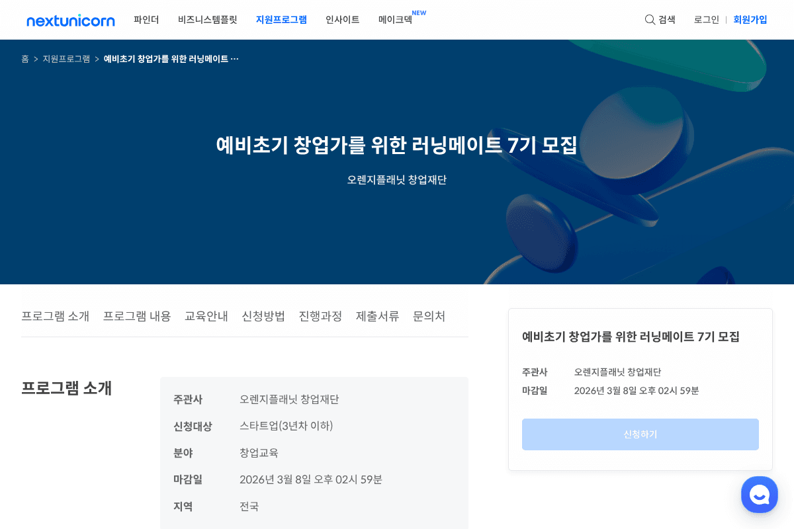The height and width of the screenshot is (529, 794).
Task: Switch to 프로그램 내용 tab
Action: [x=137, y=316]
